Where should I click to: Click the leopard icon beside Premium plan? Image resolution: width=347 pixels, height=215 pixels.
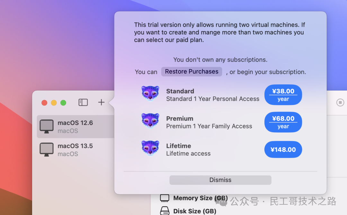point(150,121)
